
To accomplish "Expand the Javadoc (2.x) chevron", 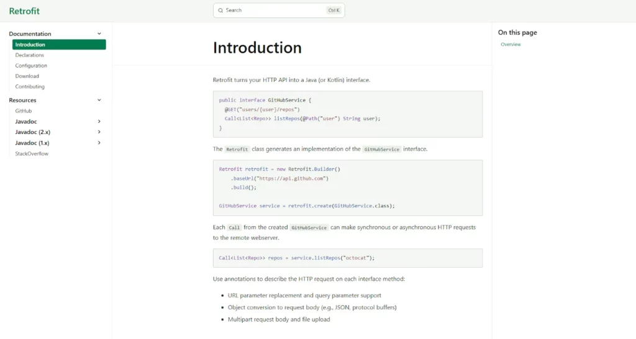I will (99, 132).
